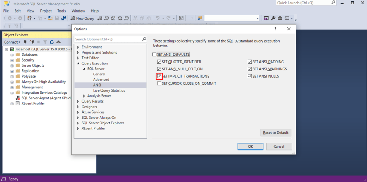
Task: Uncheck SET ANSI_PADDING
Action: (250, 62)
